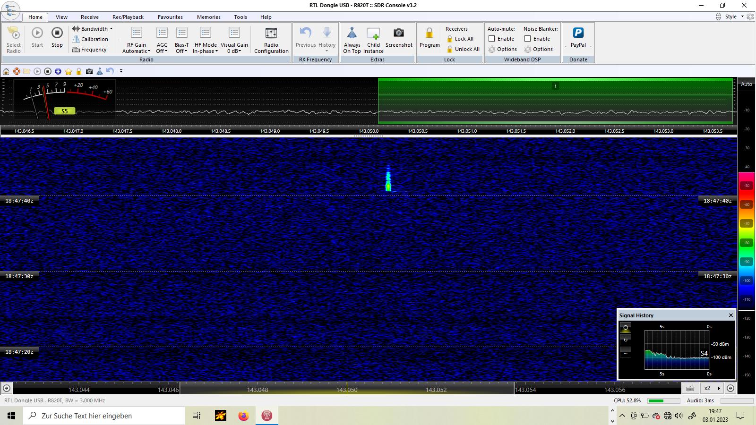Open the Memories tab
Screen dimensions: 756x425
pos(209,17)
